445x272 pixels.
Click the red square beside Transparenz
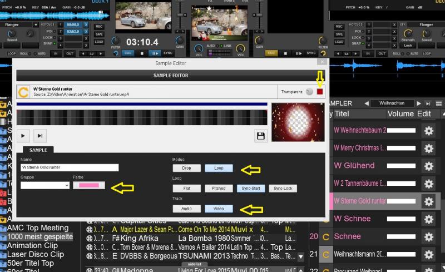[x=320, y=92]
